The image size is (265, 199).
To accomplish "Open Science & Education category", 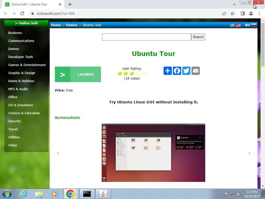I will point(24,113).
